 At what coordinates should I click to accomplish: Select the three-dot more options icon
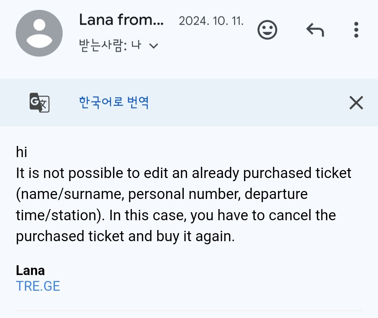tap(356, 30)
